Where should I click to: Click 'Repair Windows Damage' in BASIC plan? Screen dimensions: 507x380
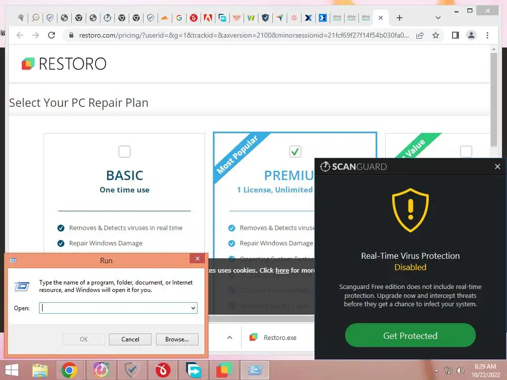(106, 243)
